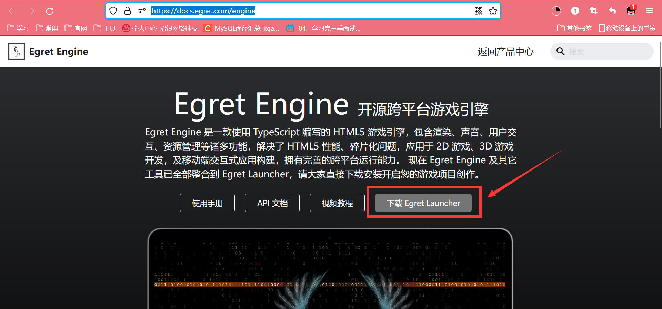Click the Egret Engine header title
662x309 pixels.
(59, 51)
